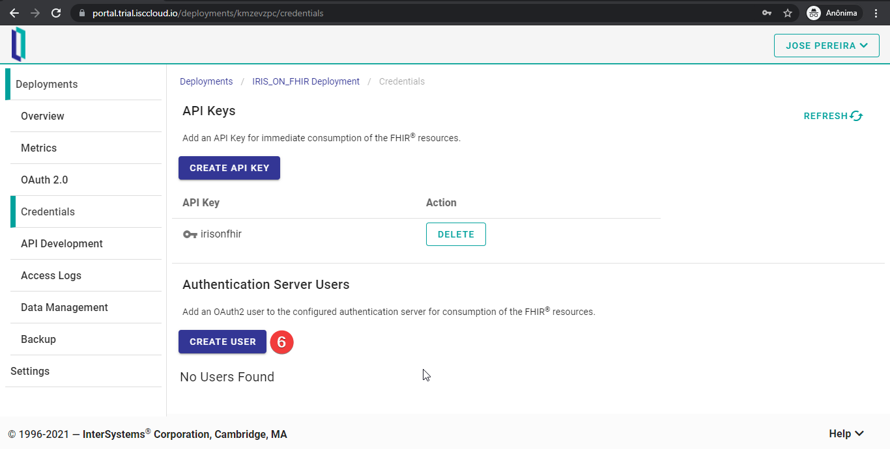Click the InterSystems logo
Screen dimensions: 890x449
19,44
